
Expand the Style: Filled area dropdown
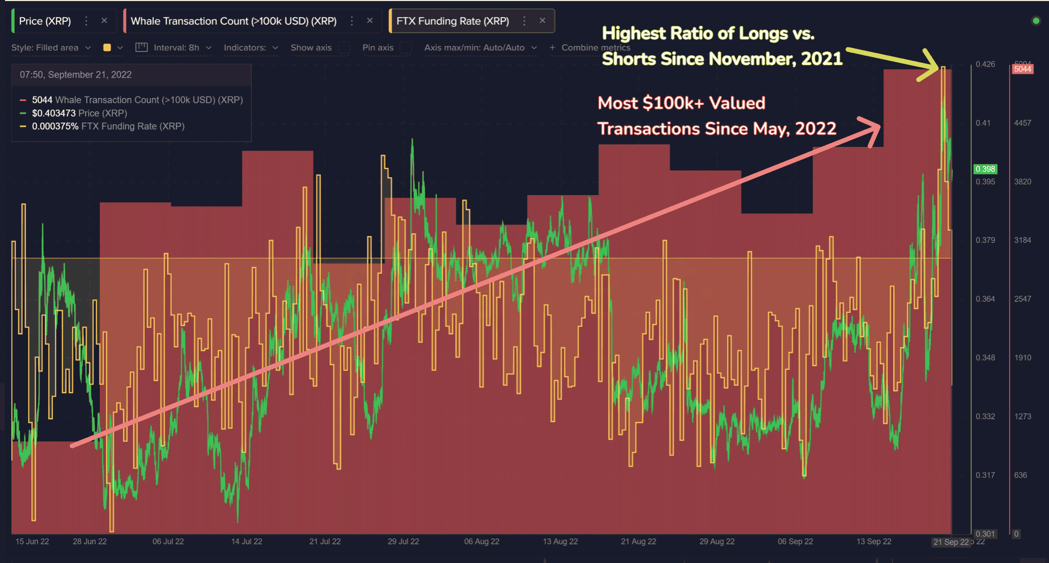[51, 48]
